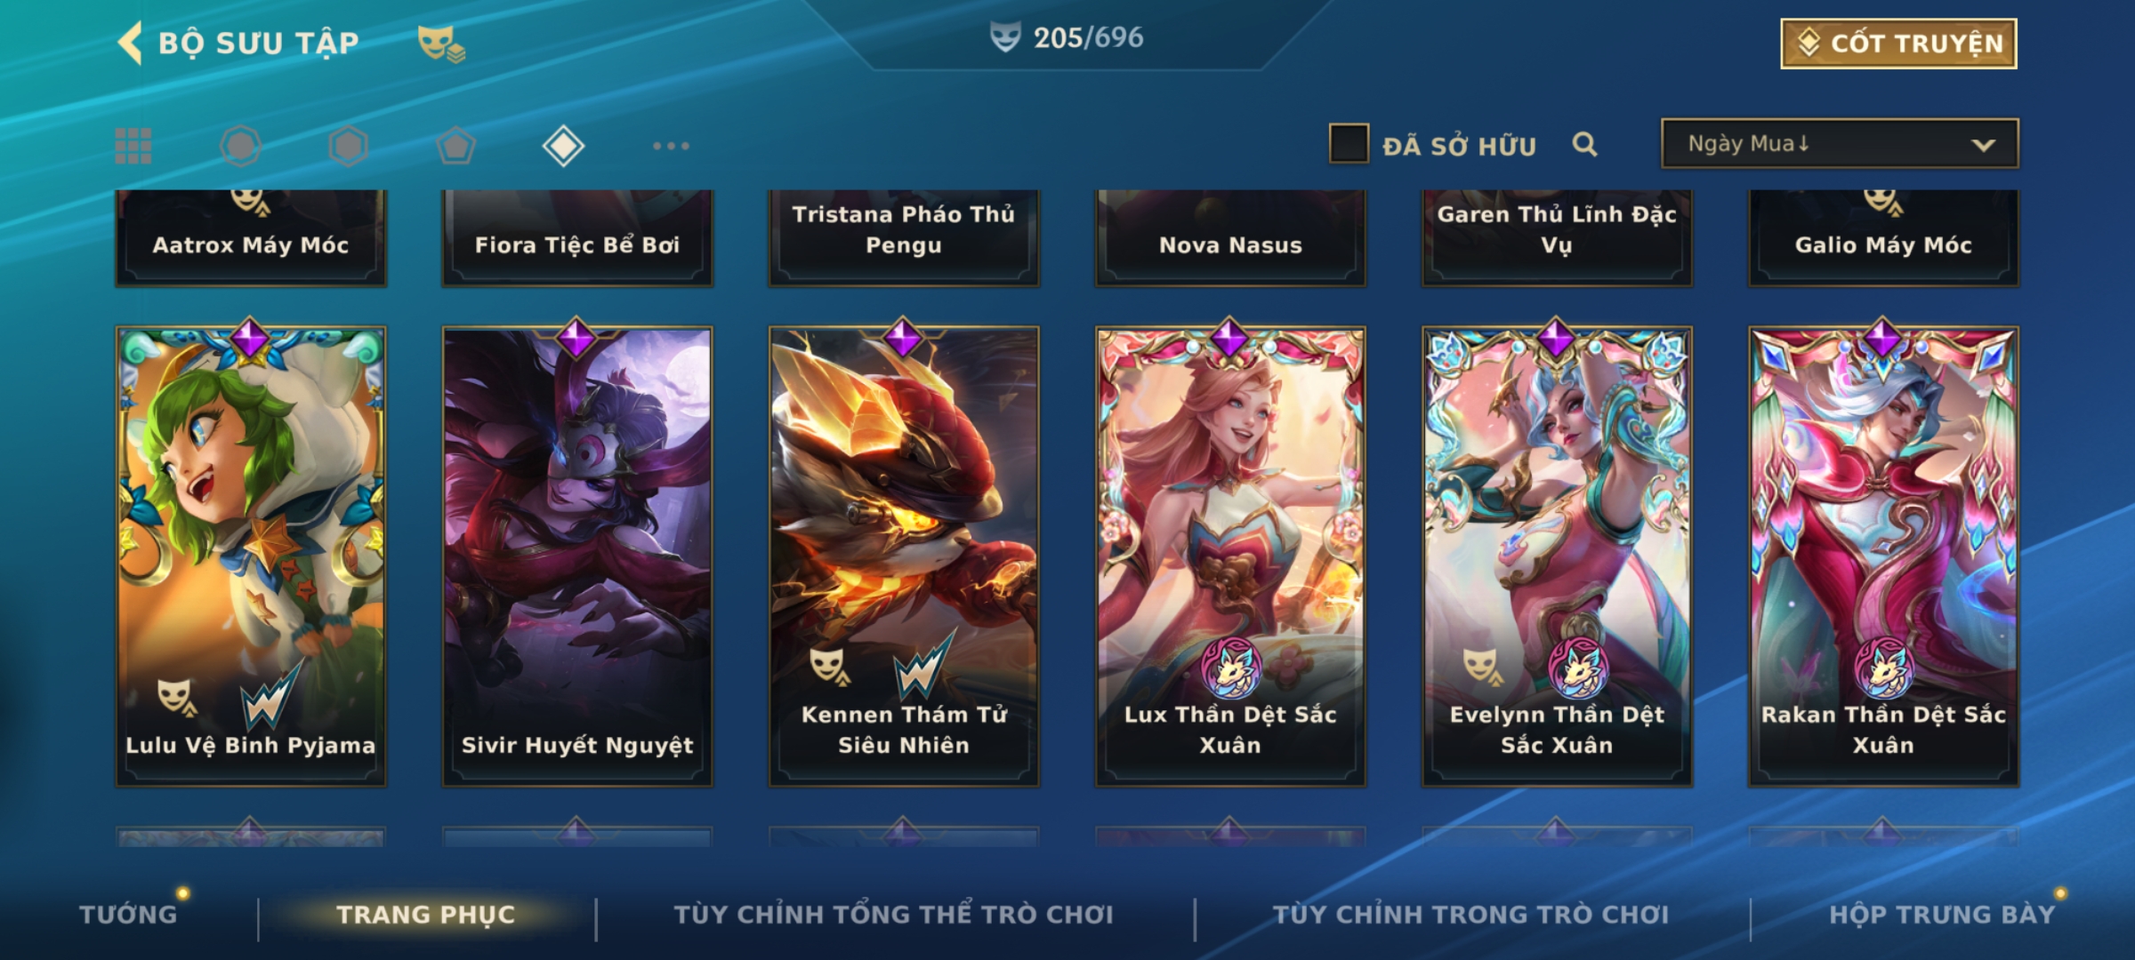The width and height of the screenshot is (2135, 960).
Task: Go back using the arrow beside Bộ Sưu Tập
Action: tap(131, 43)
